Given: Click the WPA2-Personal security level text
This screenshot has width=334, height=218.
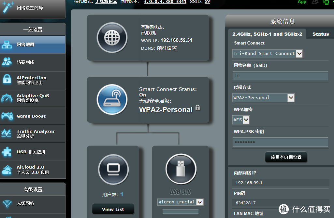Looking at the screenshot, I should click(x=166, y=109).
